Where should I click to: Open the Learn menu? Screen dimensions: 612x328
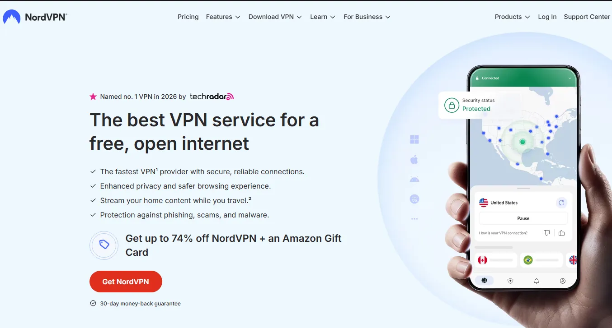(x=323, y=17)
